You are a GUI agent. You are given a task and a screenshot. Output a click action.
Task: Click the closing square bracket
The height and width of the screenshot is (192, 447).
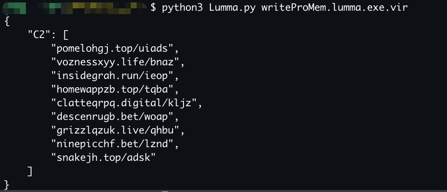[x=30, y=171]
